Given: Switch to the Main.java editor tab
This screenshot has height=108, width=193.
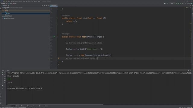Looking at the screenshot, I should tap(54, 6).
